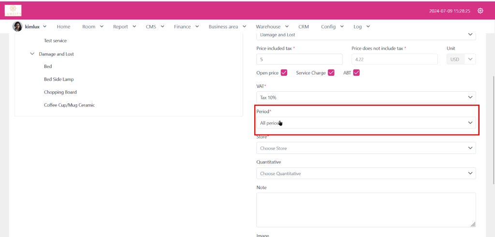This screenshot has height=237, width=495.
Task: Open the Choose Store dropdown
Action: tap(365, 148)
